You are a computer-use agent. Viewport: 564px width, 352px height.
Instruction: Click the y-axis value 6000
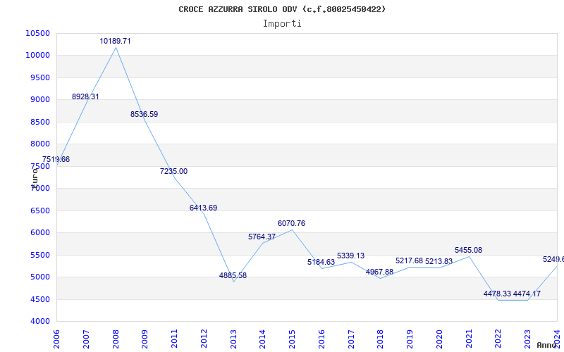39,233
